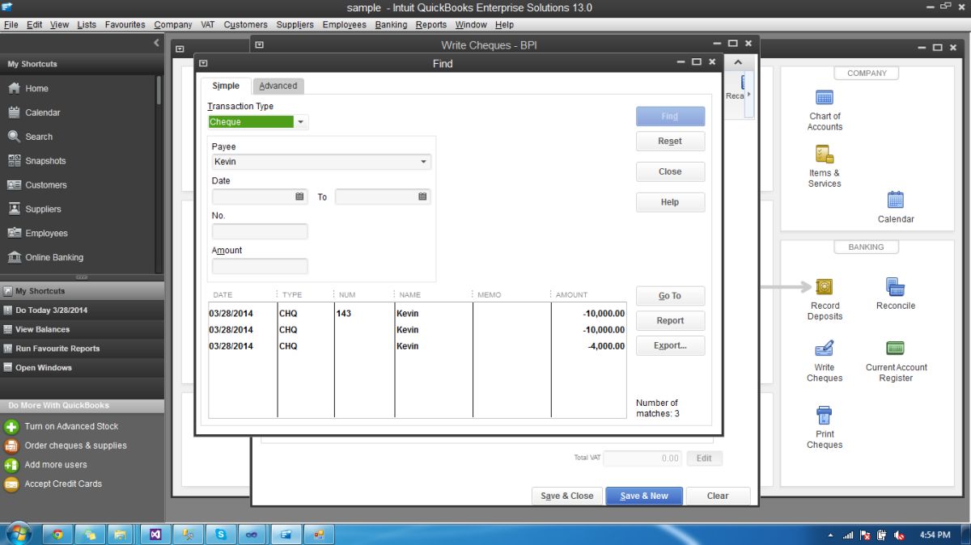Viewport: 971px width, 545px height.
Task: Open the Date From calendar picker
Action: (299, 196)
